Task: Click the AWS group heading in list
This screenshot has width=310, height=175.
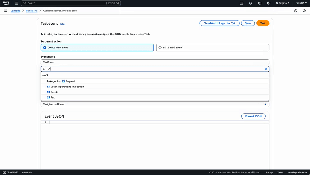Action: pyautogui.click(x=45, y=75)
